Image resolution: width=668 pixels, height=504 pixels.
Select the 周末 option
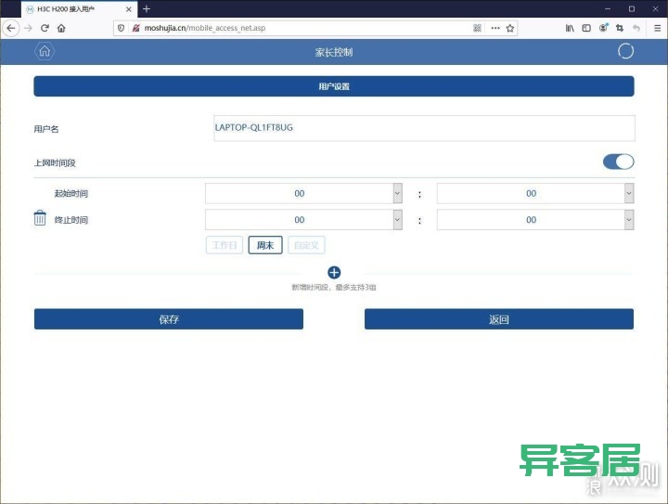[x=265, y=245]
